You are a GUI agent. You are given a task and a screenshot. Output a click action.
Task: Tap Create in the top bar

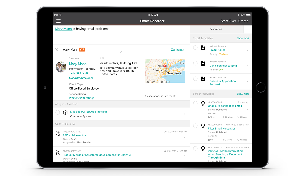(x=243, y=21)
